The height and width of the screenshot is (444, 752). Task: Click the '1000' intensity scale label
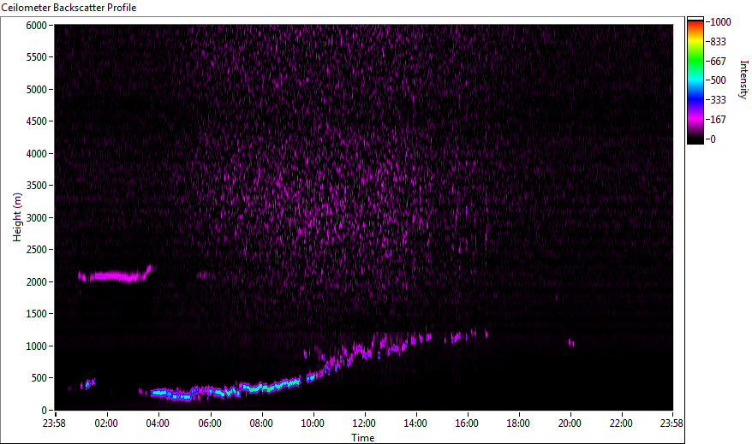[720, 22]
